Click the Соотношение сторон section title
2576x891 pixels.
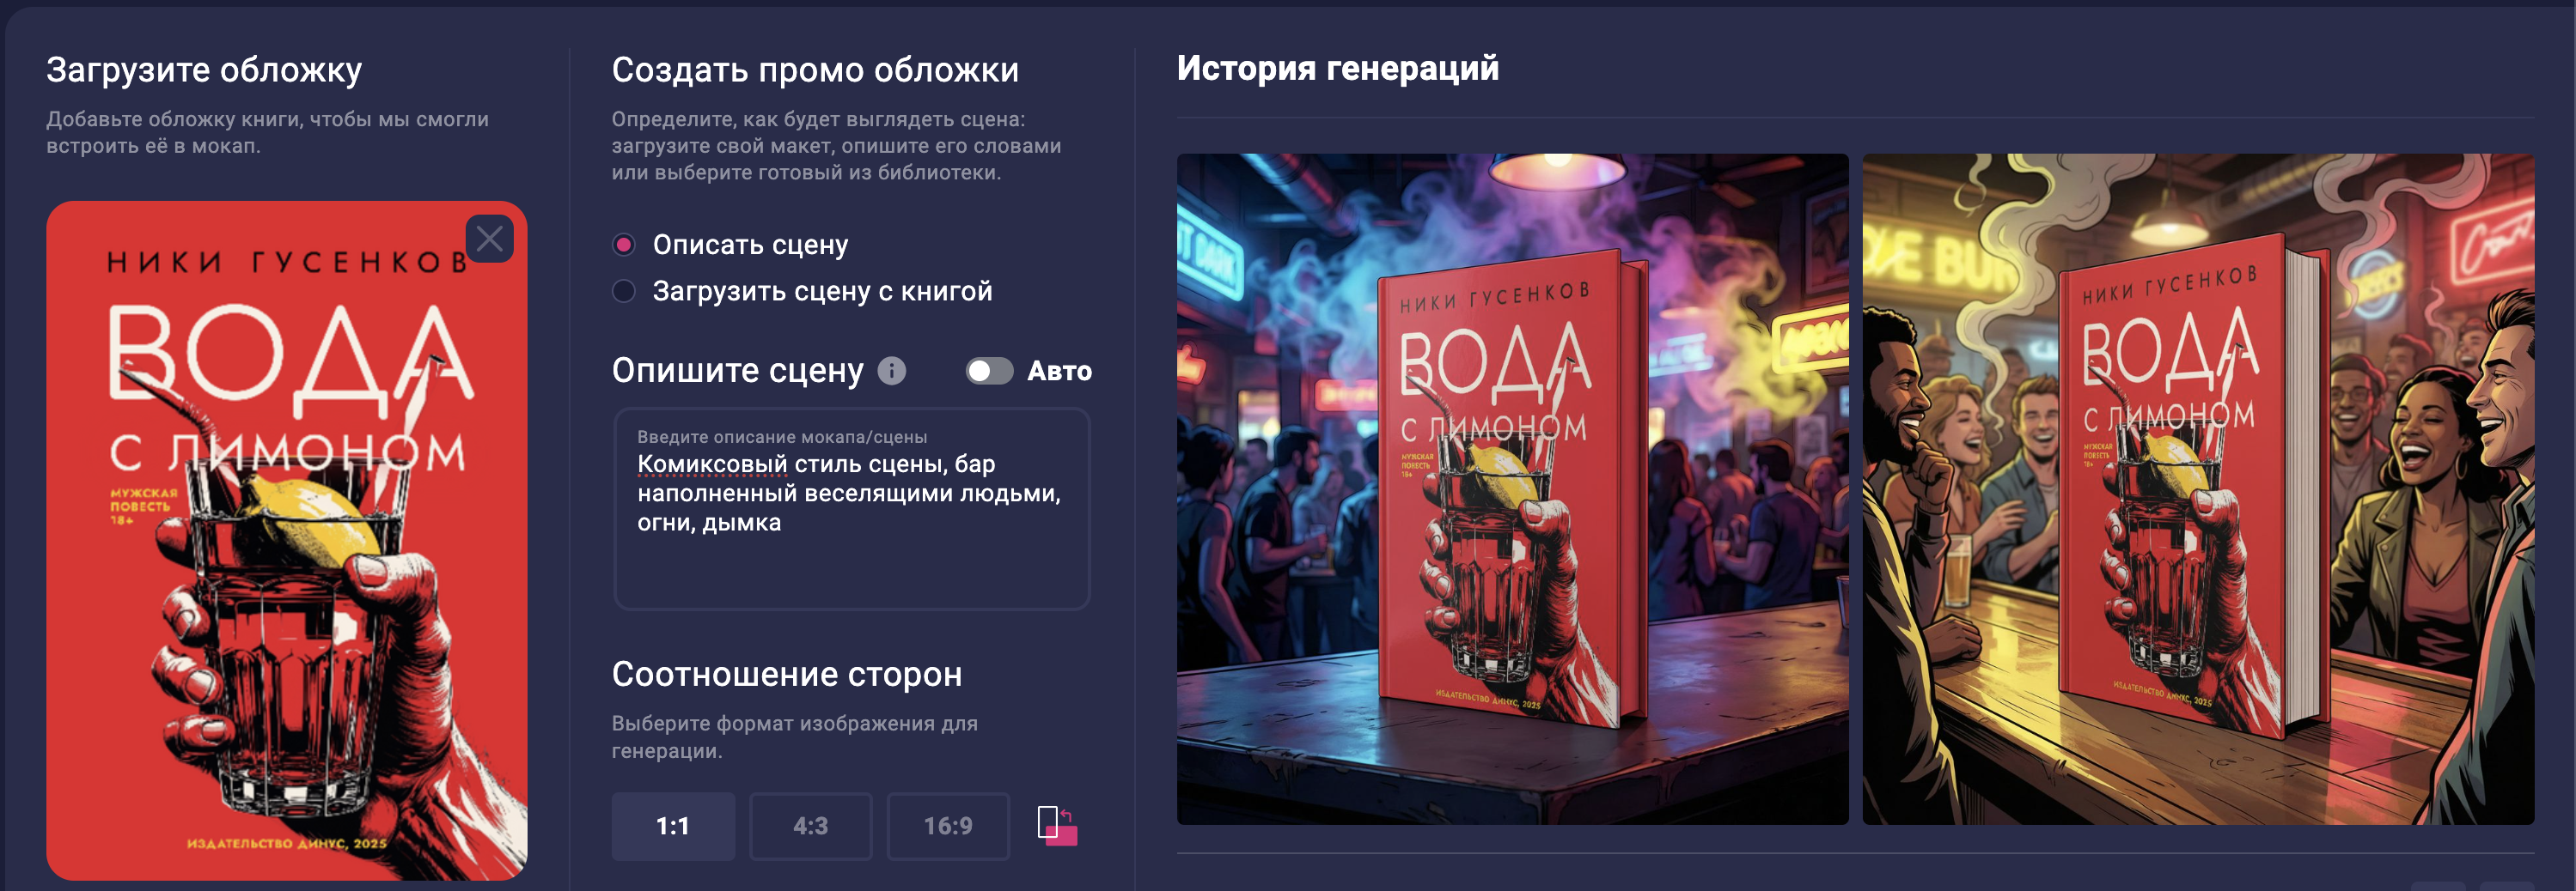787,674
